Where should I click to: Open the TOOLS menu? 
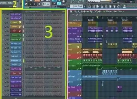10,3
